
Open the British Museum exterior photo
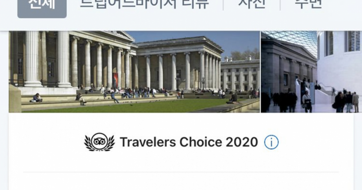pyautogui.click(x=134, y=72)
